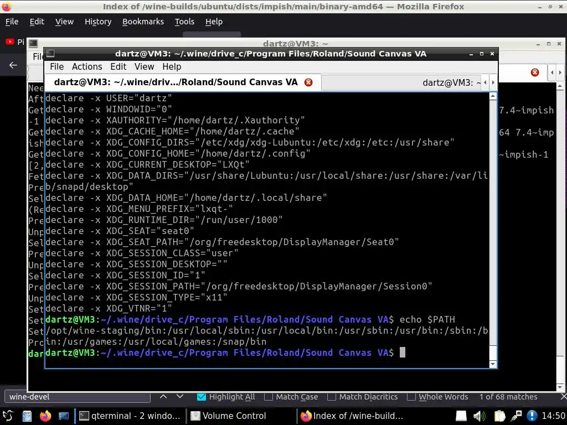Launch the file manager from the panel

27,416
